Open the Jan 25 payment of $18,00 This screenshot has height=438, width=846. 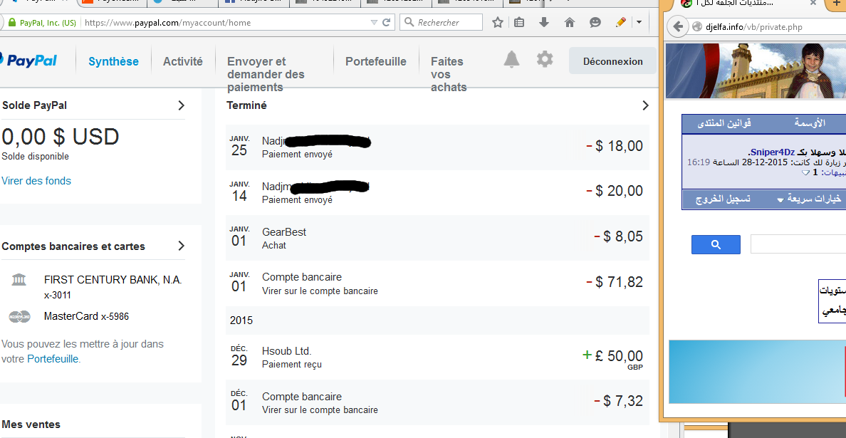(437, 147)
